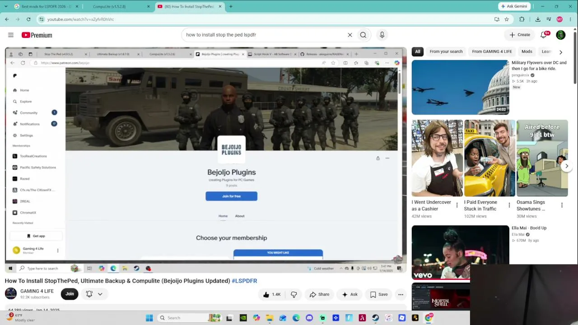This screenshot has width=578, height=325.
Task: Go back in Chrome history
Action: tap(7, 19)
